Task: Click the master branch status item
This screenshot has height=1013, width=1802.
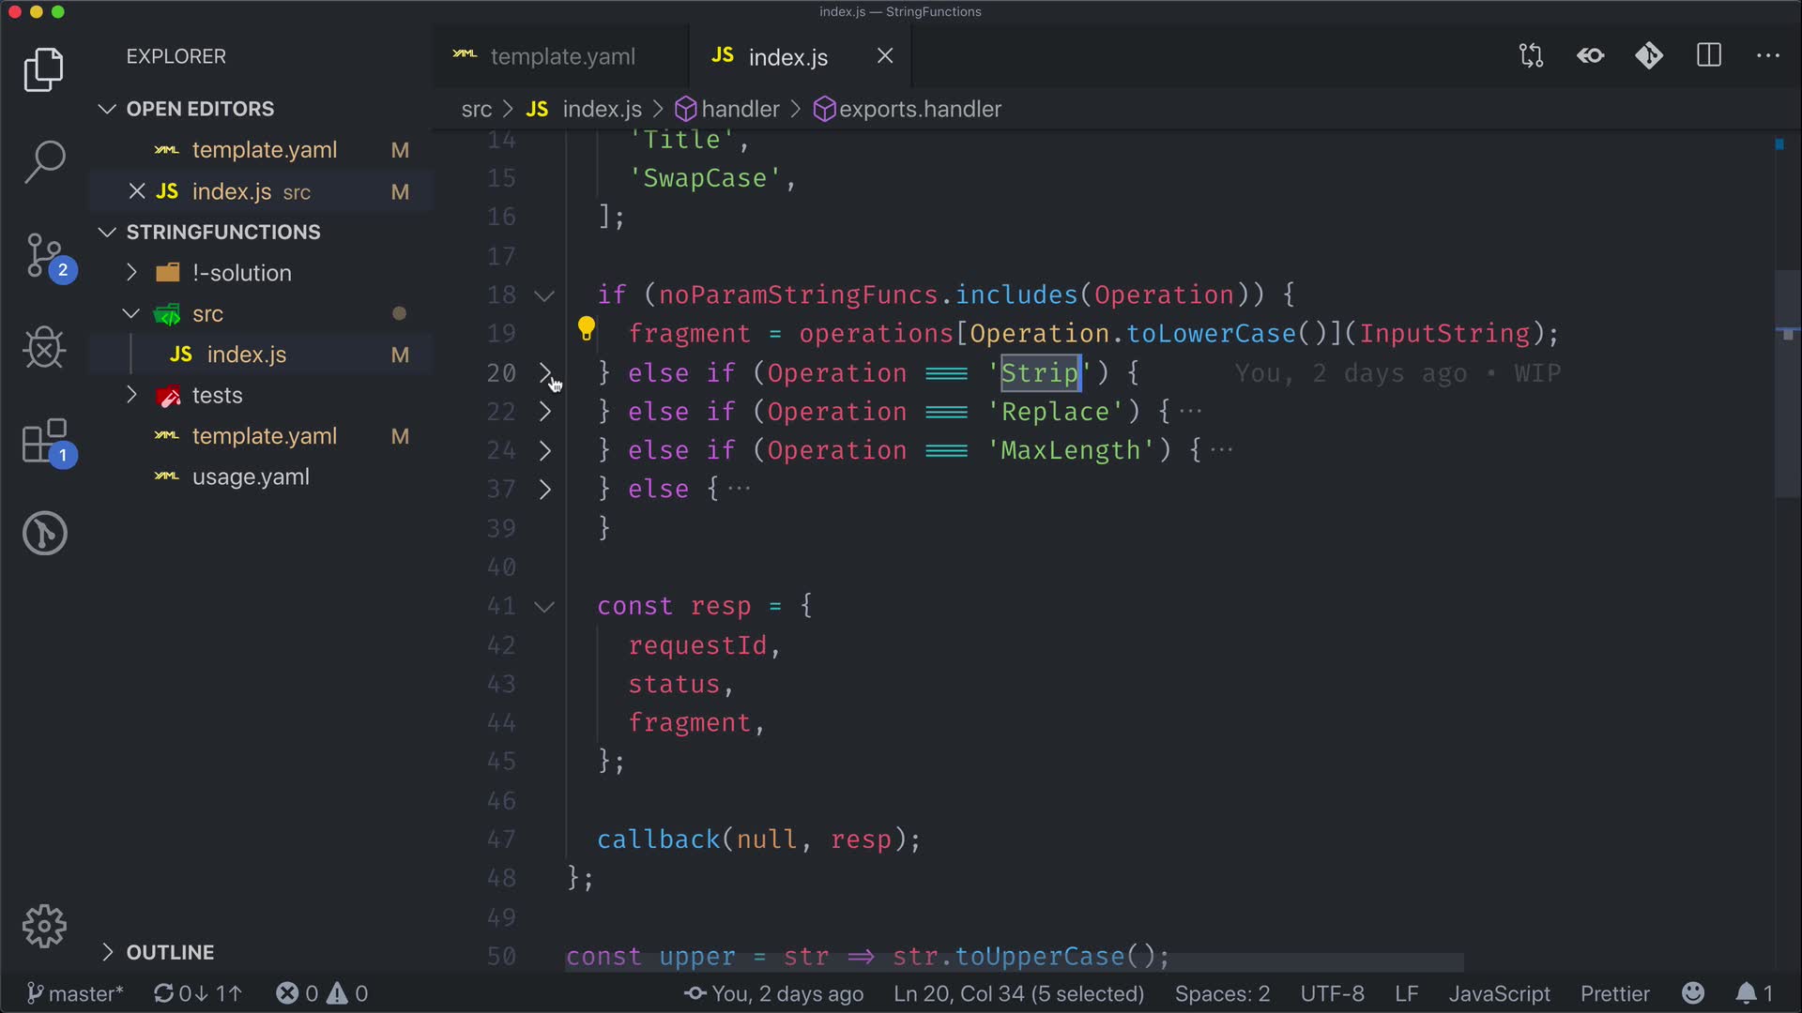Action: tap(75, 993)
